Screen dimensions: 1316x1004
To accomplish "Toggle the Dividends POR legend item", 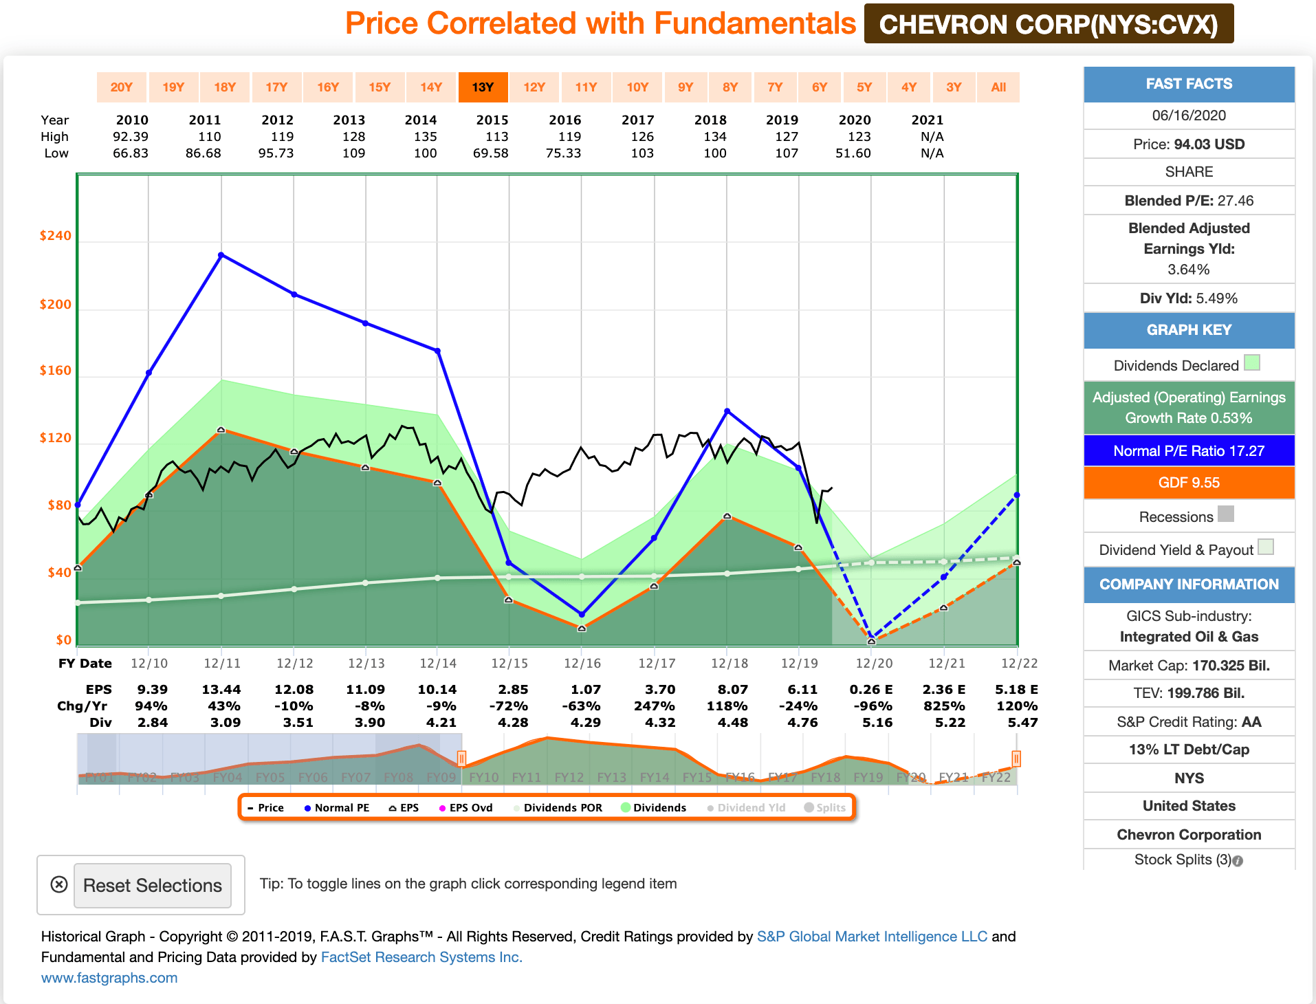I will pyautogui.click(x=558, y=808).
